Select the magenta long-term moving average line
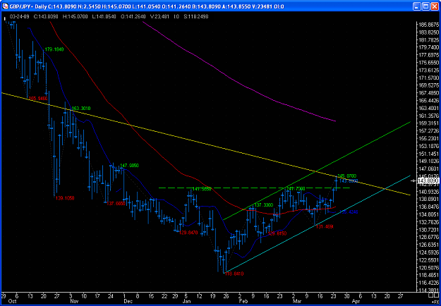The height and width of the screenshot is (306, 441). (x=239, y=84)
